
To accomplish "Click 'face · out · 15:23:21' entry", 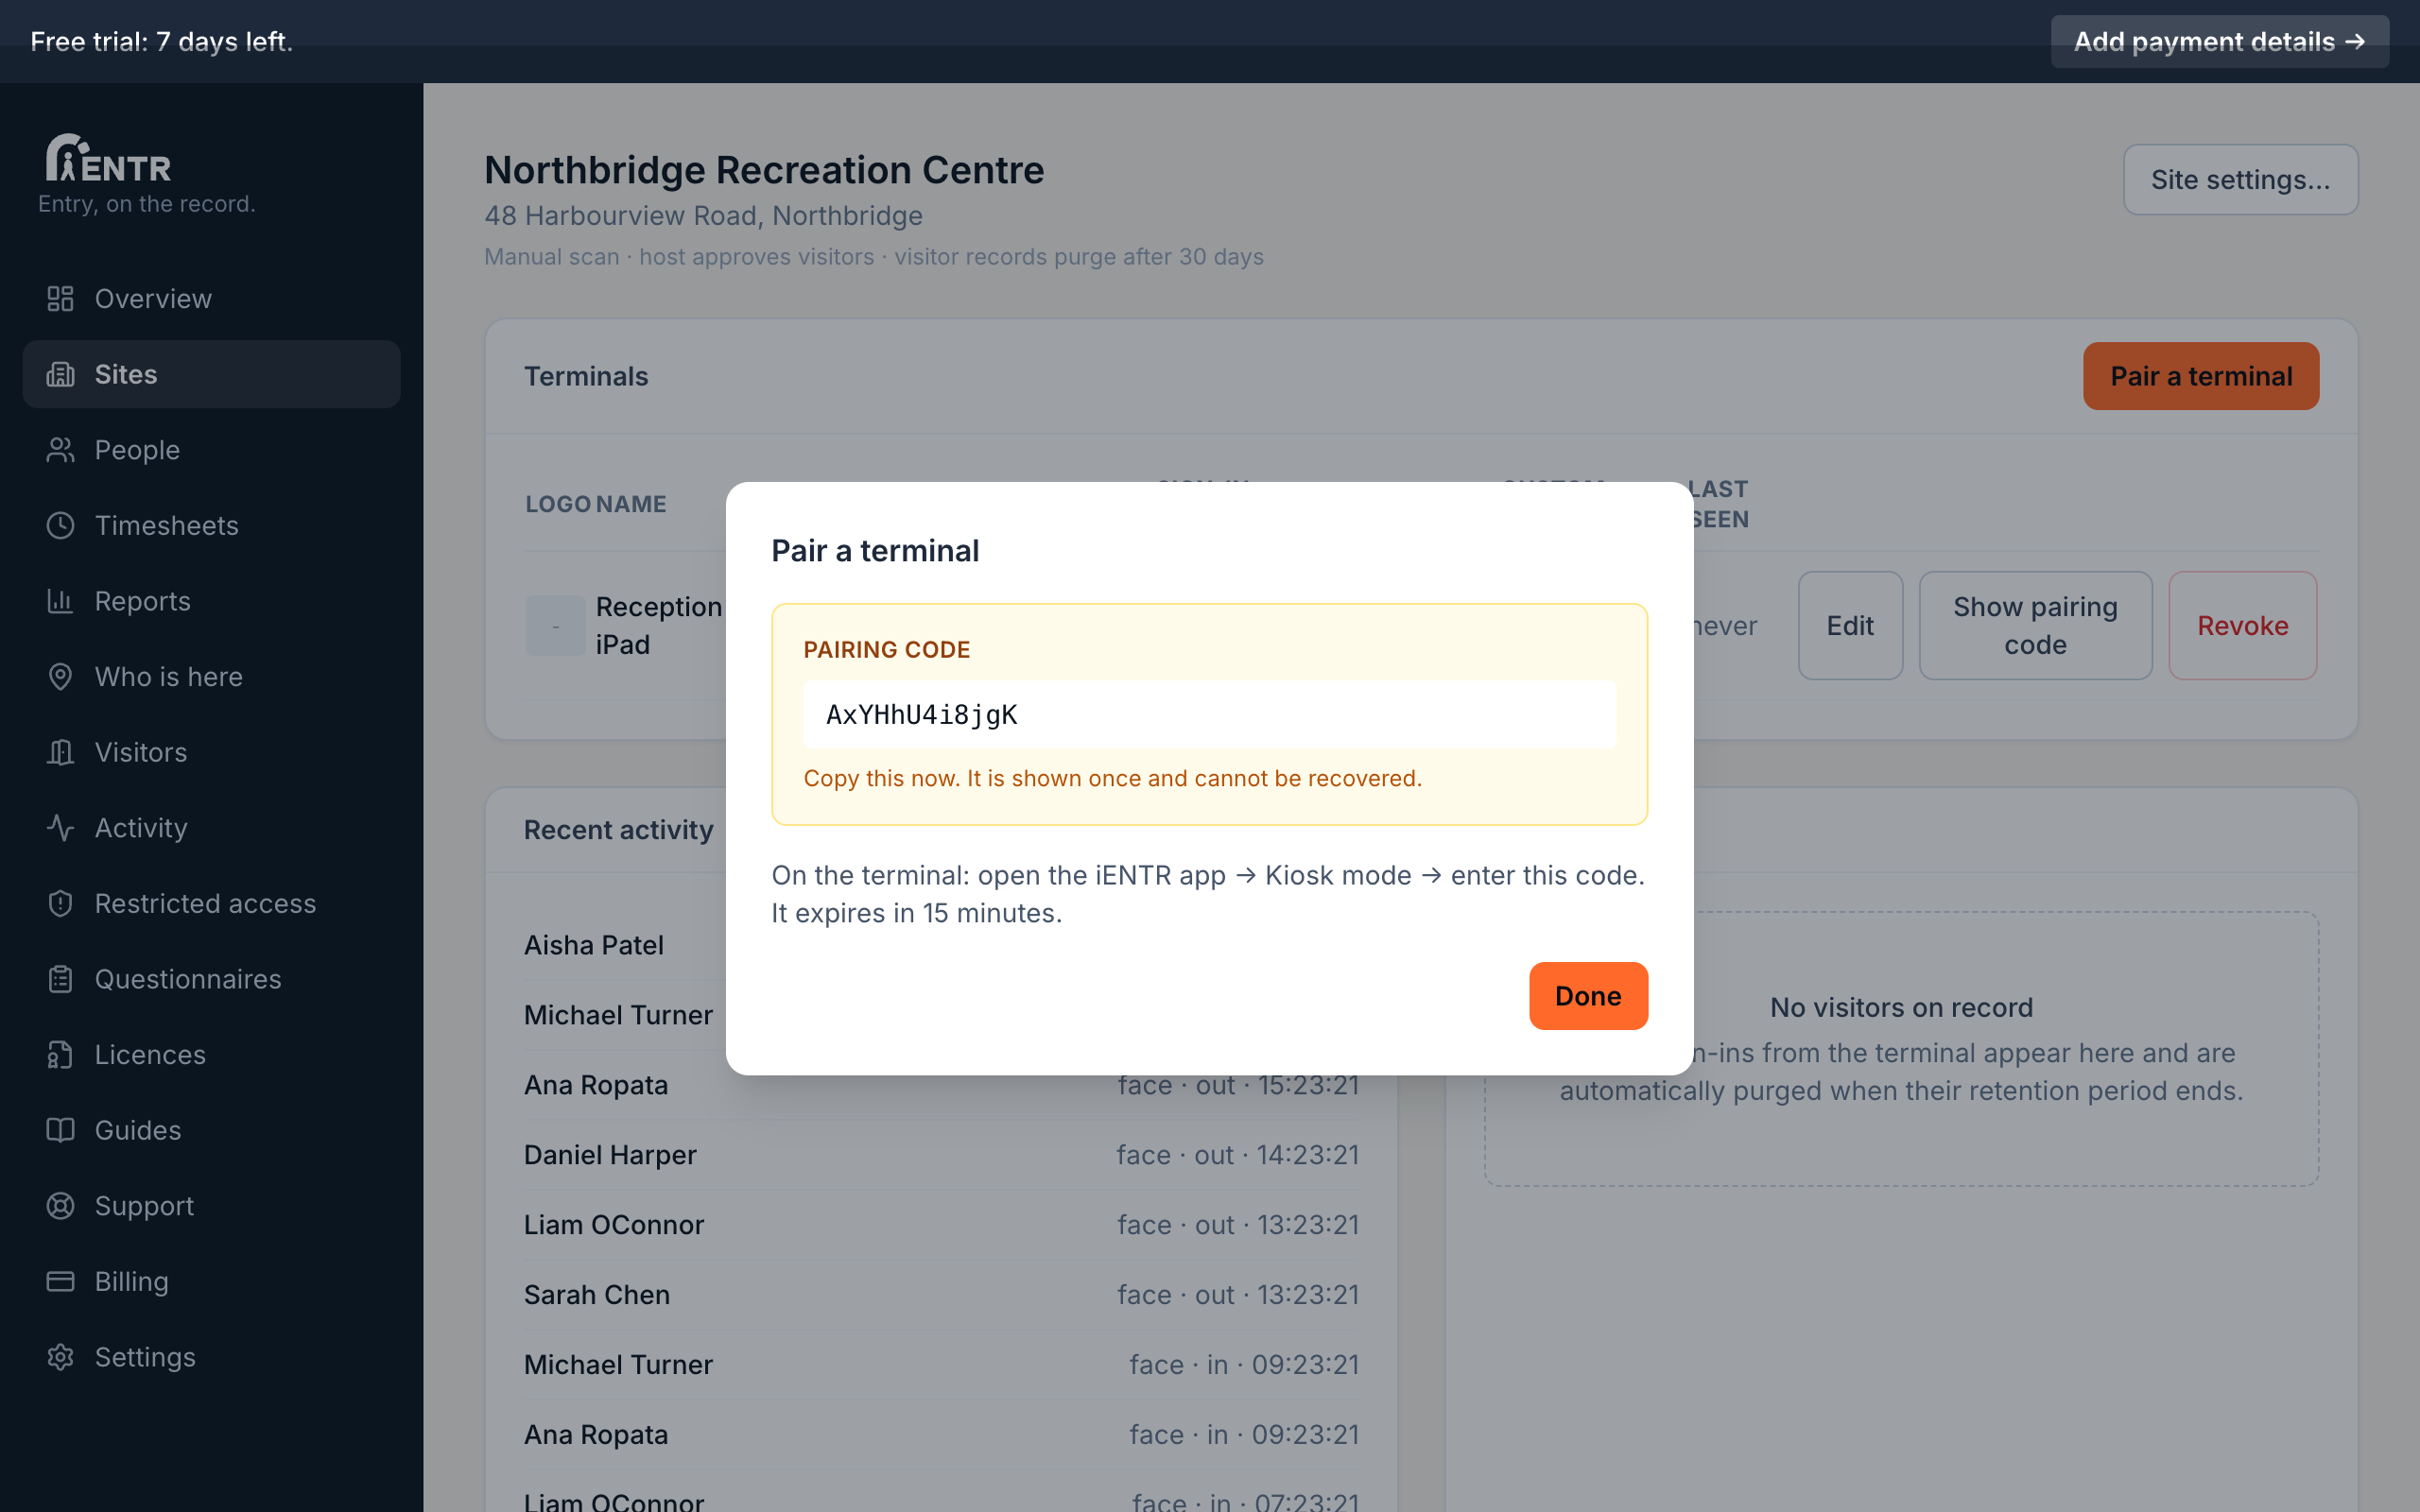I will pos(1238,1085).
